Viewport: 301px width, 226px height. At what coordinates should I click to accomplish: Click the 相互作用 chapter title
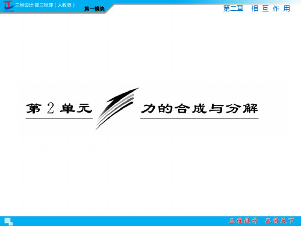pyautogui.click(x=270, y=8)
